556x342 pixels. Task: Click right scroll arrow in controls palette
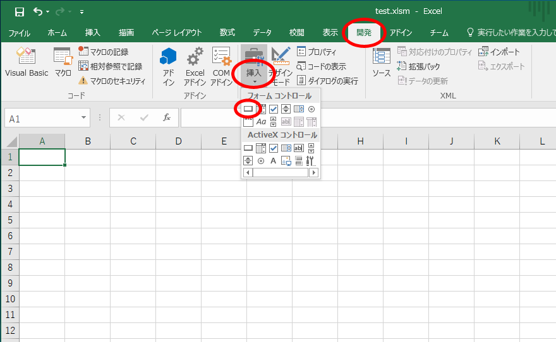[x=313, y=173]
